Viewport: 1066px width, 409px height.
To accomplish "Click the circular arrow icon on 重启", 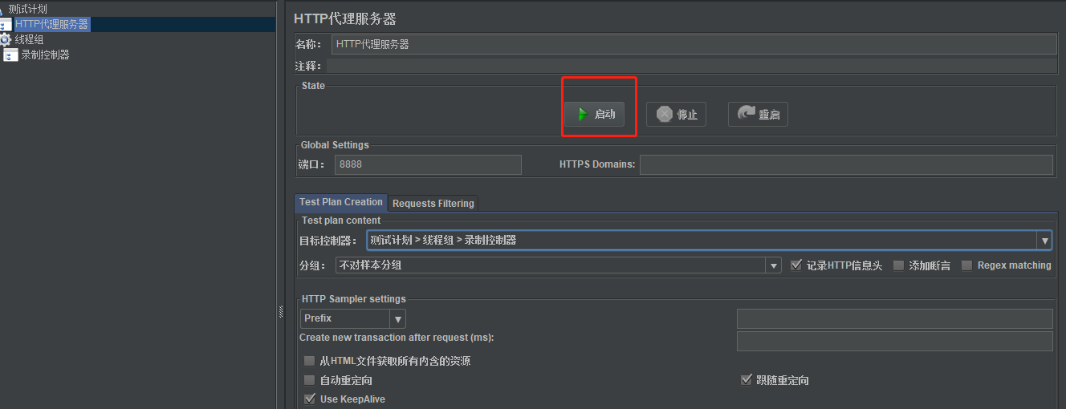I will [x=747, y=114].
